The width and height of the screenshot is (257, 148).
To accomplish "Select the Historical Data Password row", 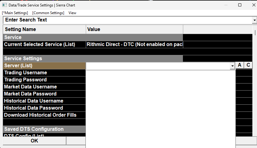I will tap(44, 108).
